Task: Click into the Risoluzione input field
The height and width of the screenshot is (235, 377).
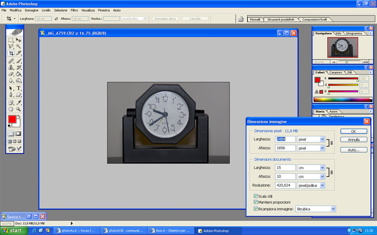Action: (x=285, y=185)
